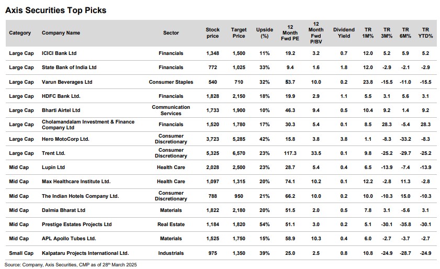
Task: Select the TR YTD% column header
Action: point(425,33)
